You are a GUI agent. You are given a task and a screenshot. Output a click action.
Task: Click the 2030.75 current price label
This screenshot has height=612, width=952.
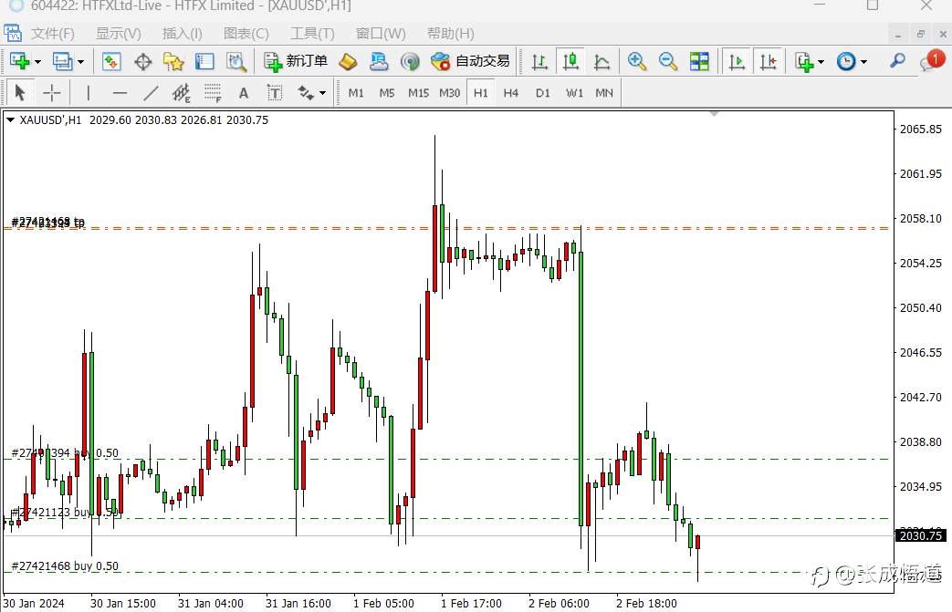[x=920, y=535]
